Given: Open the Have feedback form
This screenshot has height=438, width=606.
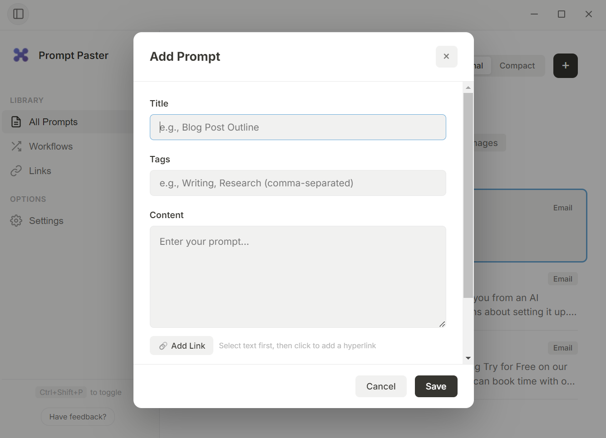Looking at the screenshot, I should 77,416.
